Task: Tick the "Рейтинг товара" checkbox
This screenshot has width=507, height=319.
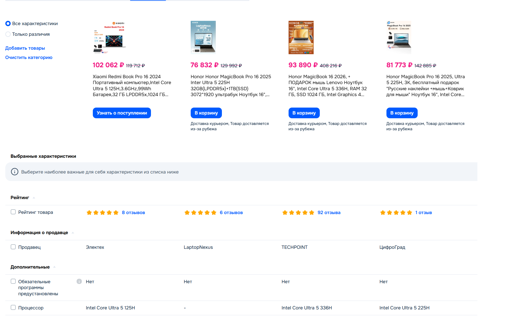Action: point(13,212)
